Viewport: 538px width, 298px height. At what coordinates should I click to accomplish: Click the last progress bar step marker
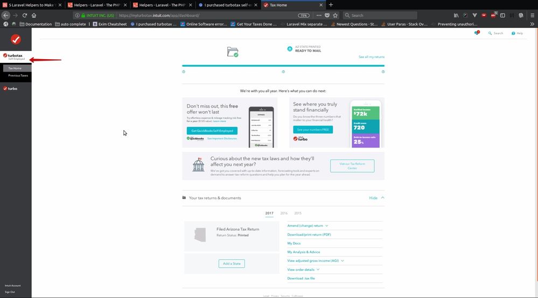point(383,72)
